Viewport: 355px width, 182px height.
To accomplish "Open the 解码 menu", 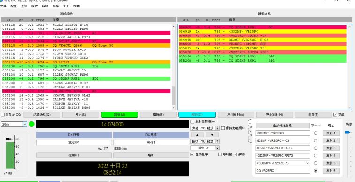I will (45, 6).
